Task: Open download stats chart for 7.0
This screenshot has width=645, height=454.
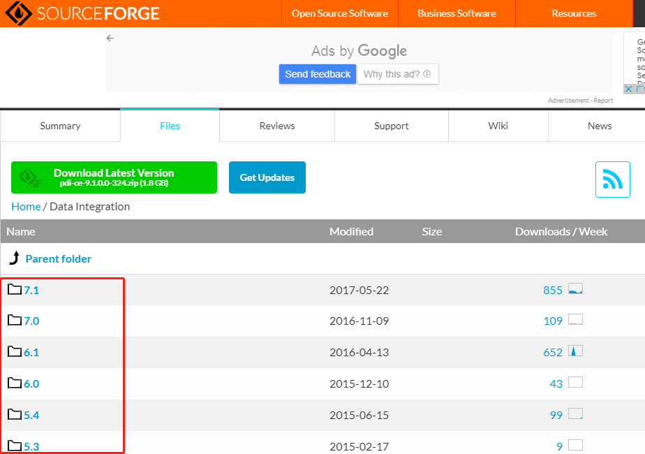Action: 575,319
